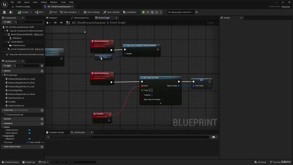This screenshot has width=293, height=165.
Task: Open the Content Drawer
Action: pyautogui.click(x=10, y=162)
